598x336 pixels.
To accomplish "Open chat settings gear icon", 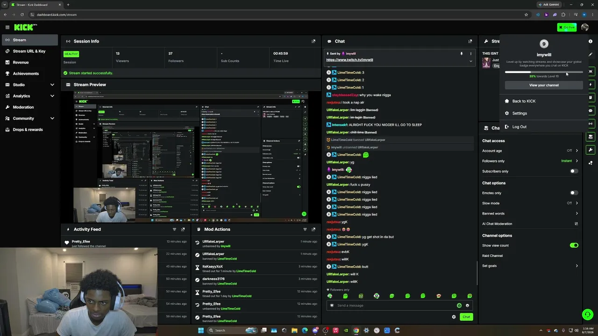I will [x=454, y=317].
